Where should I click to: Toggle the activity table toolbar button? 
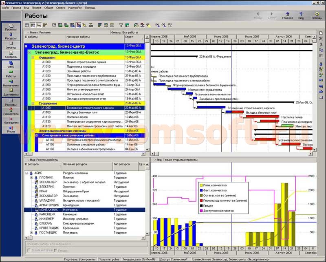point(27,25)
